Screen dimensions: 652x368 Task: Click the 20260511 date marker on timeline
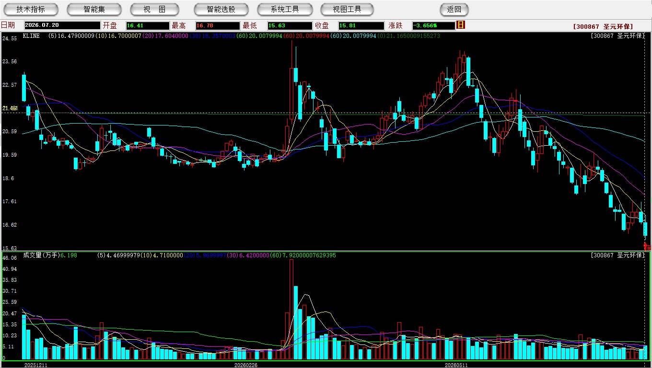tap(456, 365)
